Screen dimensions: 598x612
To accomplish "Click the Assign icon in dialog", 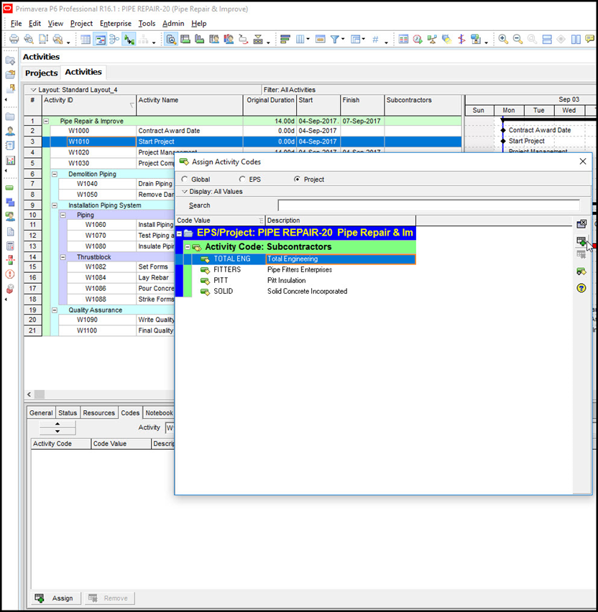I will 581,241.
